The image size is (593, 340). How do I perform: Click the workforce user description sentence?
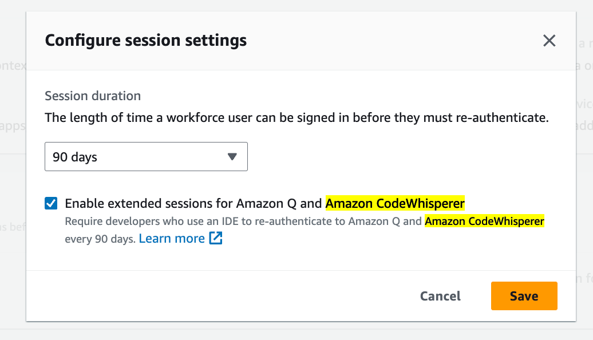(x=296, y=117)
